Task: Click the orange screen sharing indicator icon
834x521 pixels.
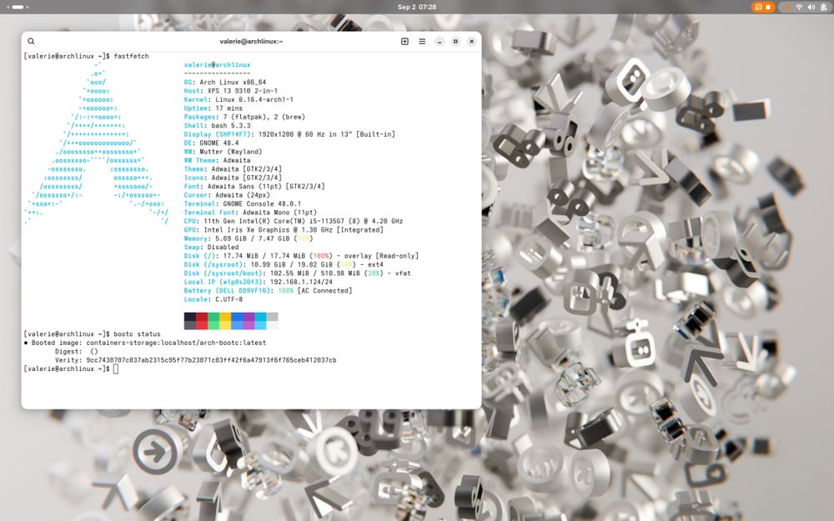Action: coord(758,7)
